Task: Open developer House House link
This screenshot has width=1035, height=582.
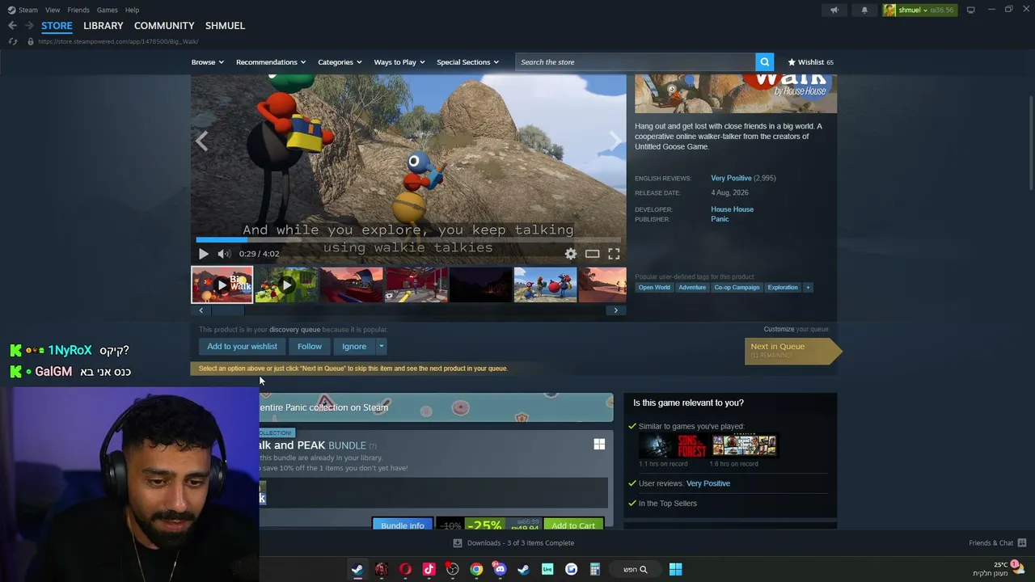Action: pos(732,209)
